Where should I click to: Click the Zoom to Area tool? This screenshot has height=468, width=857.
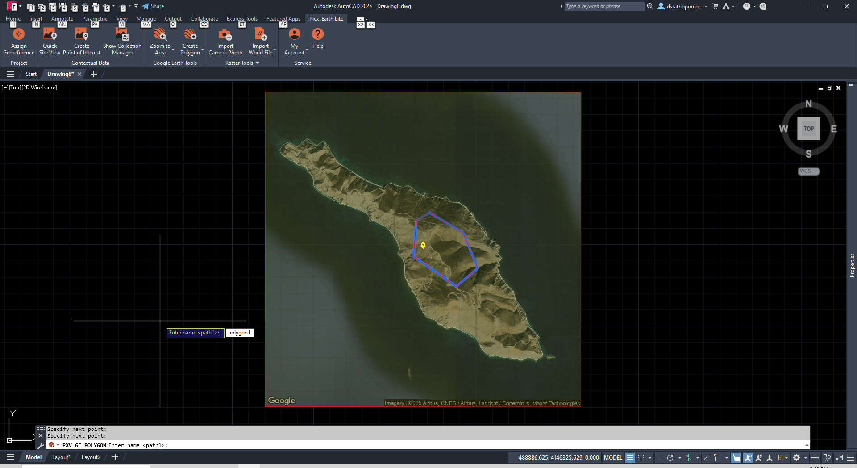[160, 42]
